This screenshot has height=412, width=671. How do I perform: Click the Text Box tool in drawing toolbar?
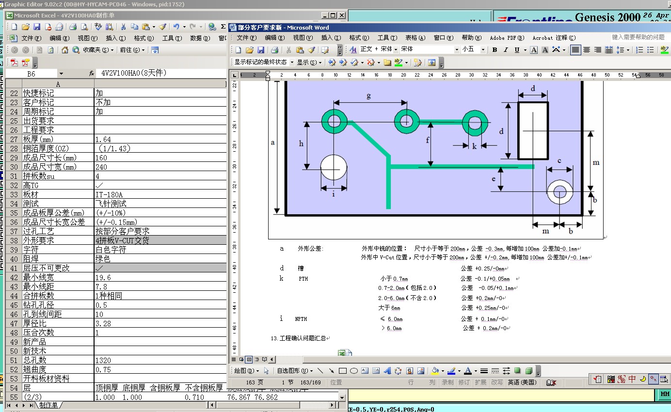click(365, 371)
